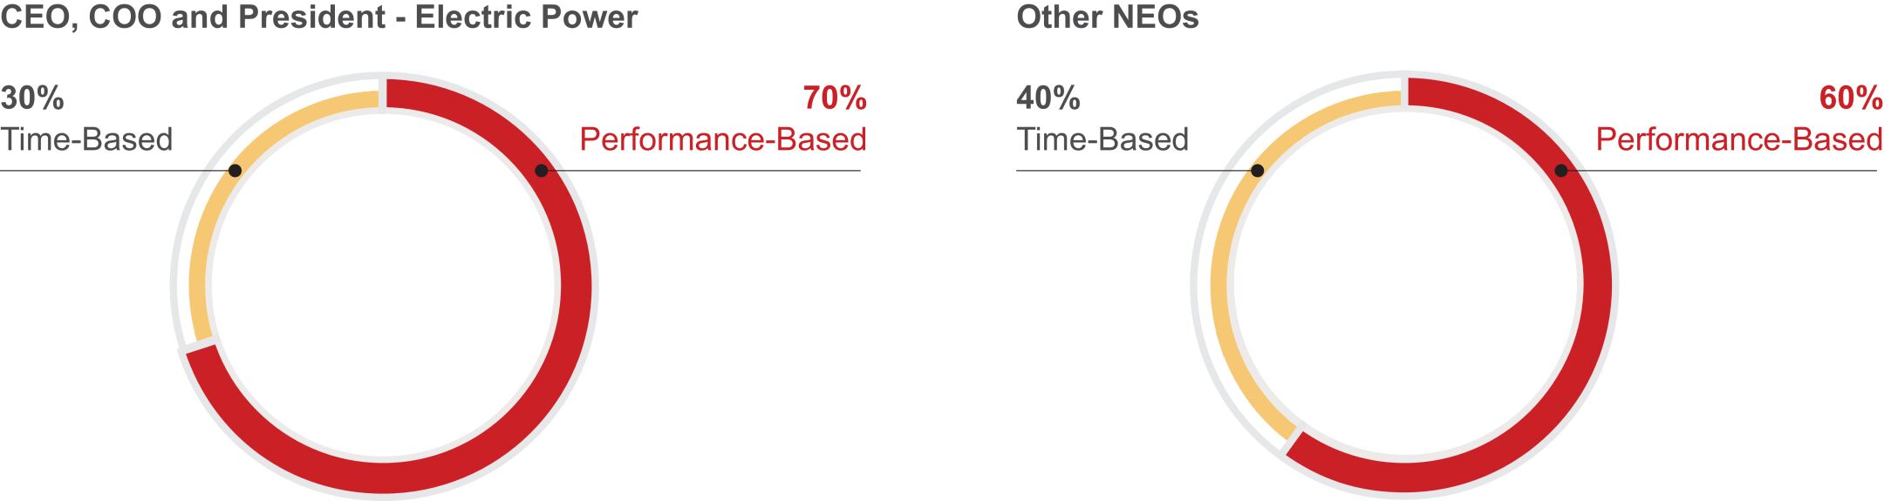Click the black marker dot on the left chart's red arc

[542, 171]
